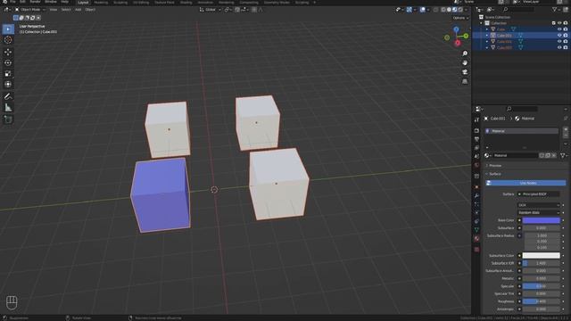This screenshot has width=571, height=321.
Task: Click the outliner search field
Action: click(518, 10)
